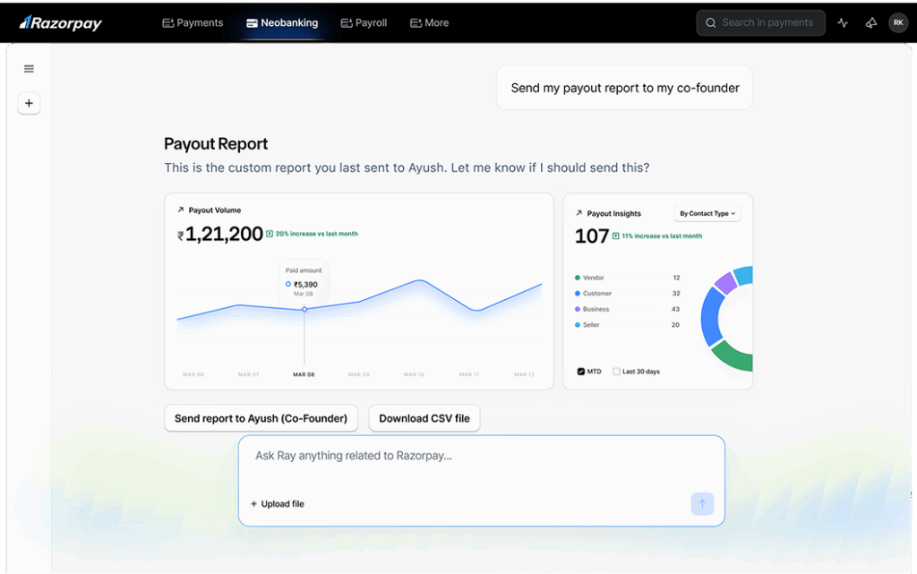Click the Payout Insights arrow icon
This screenshot has width=917, height=574.
(578, 214)
